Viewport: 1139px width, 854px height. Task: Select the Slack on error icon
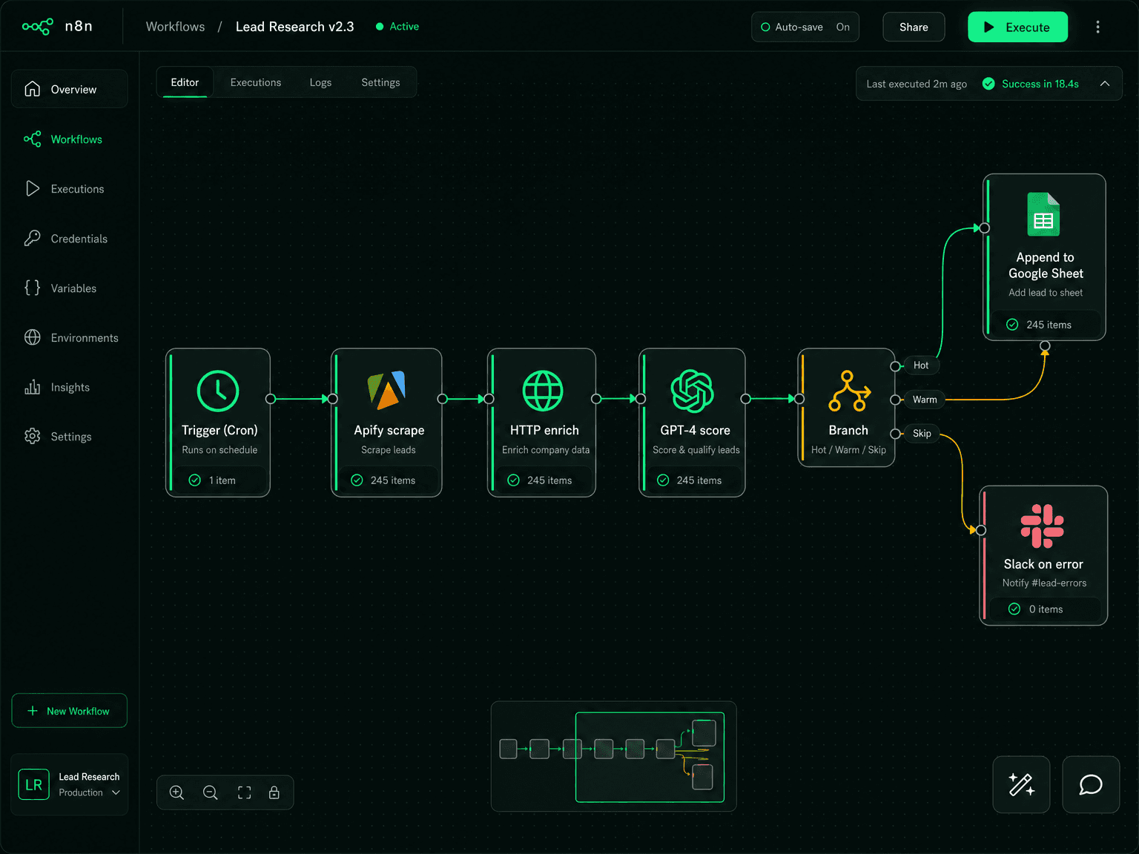pos(1043,526)
